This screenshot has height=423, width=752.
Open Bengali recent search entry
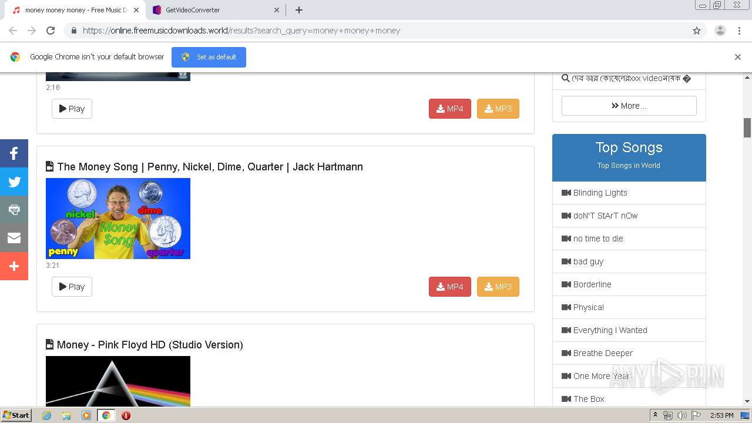(626, 78)
